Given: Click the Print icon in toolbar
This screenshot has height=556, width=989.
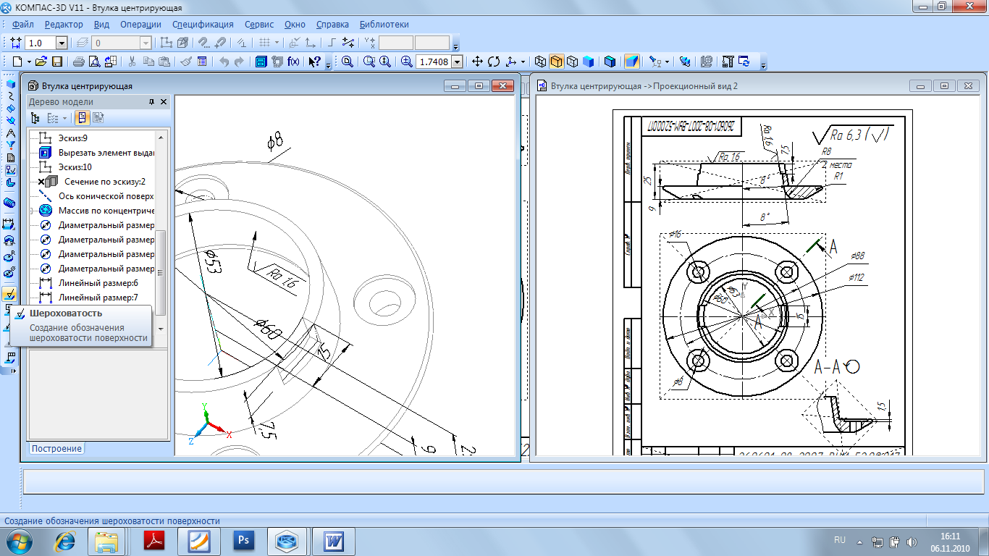Looking at the screenshot, I should (78, 62).
